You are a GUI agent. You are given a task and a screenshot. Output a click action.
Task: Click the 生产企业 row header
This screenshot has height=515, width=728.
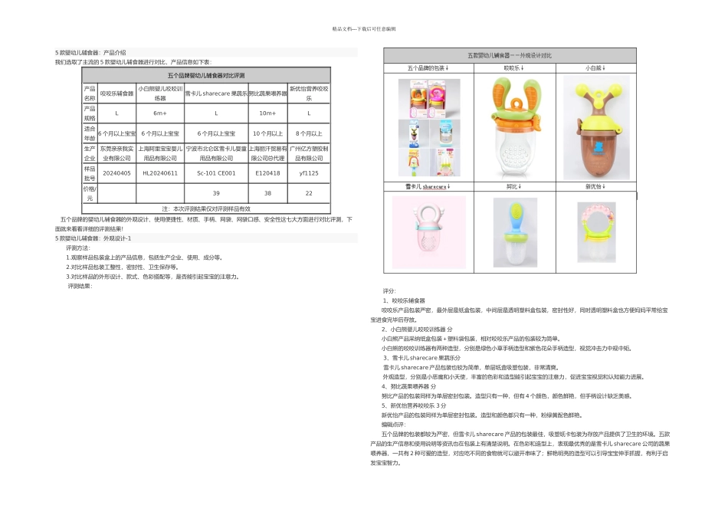pos(90,153)
